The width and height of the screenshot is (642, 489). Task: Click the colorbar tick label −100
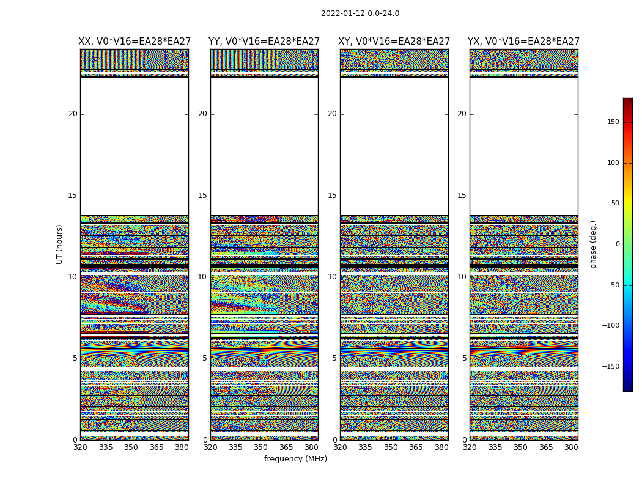pos(610,326)
